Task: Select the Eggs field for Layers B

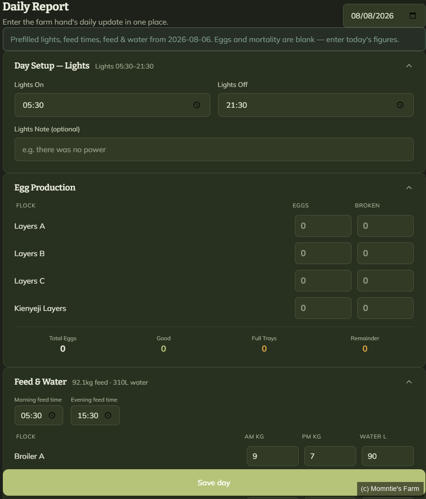Action: tap(323, 253)
